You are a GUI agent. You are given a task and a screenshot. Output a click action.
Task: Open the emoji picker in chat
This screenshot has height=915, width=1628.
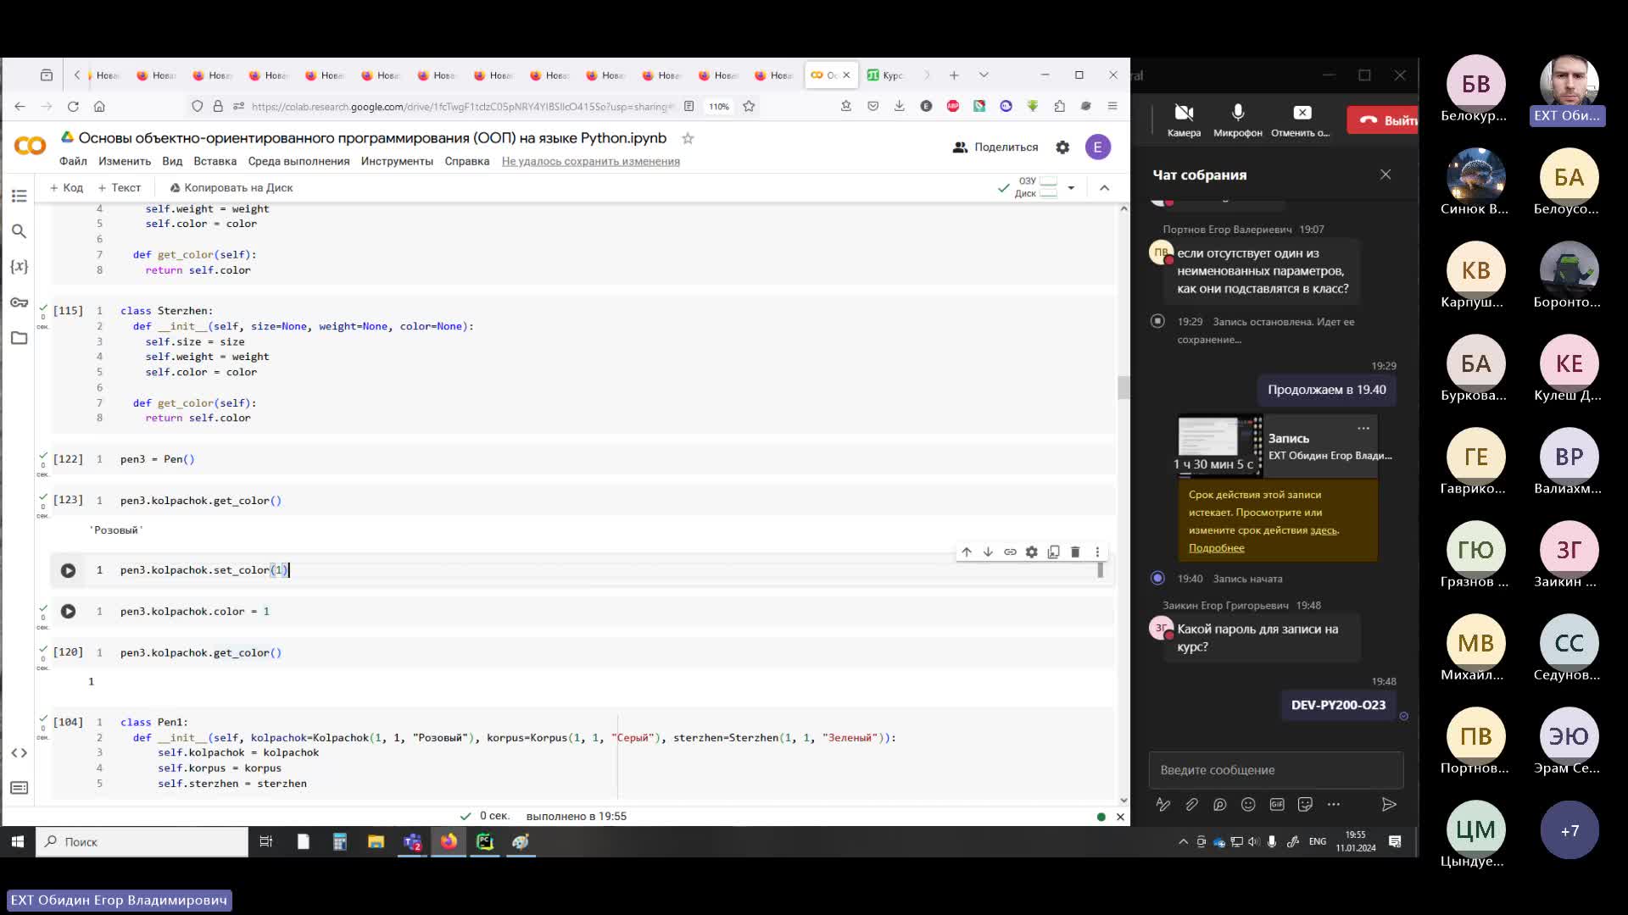(x=1248, y=805)
